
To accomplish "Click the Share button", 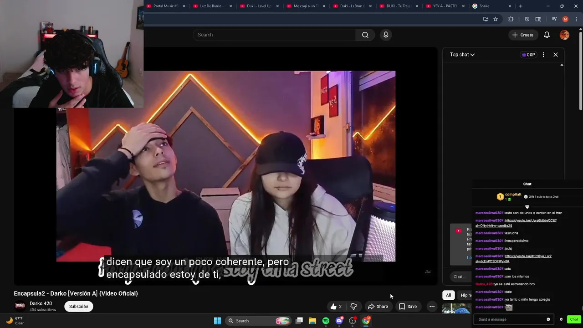I will click(x=378, y=307).
